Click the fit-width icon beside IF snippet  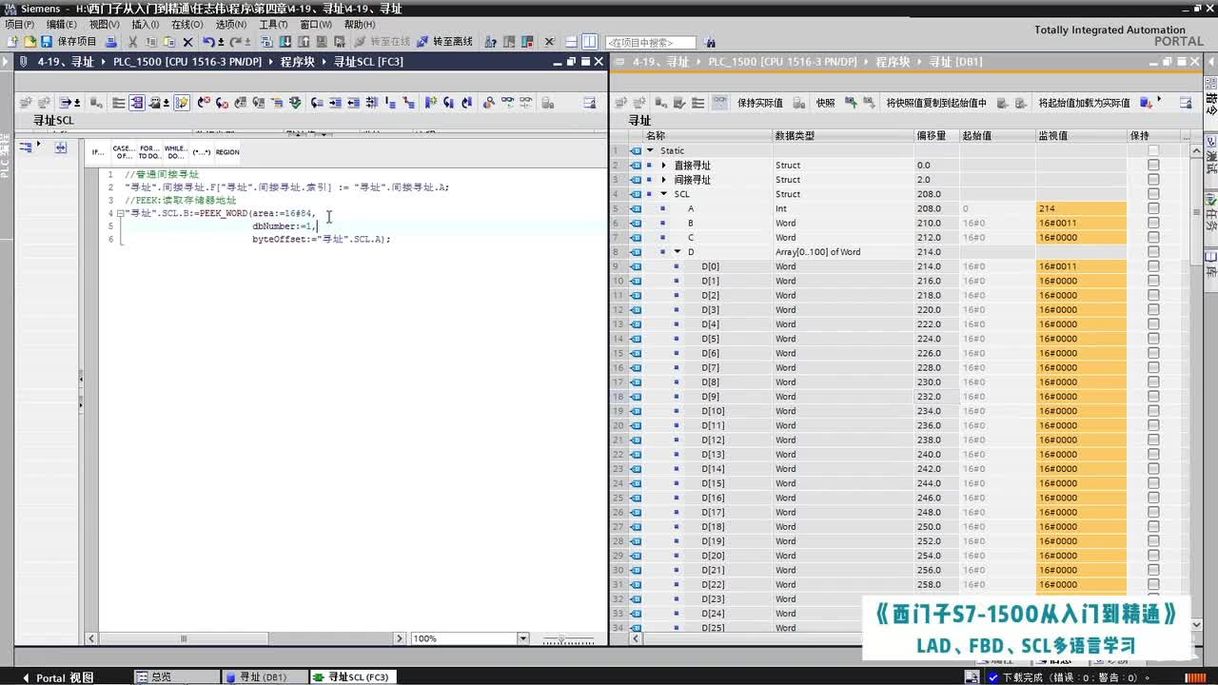click(x=61, y=147)
